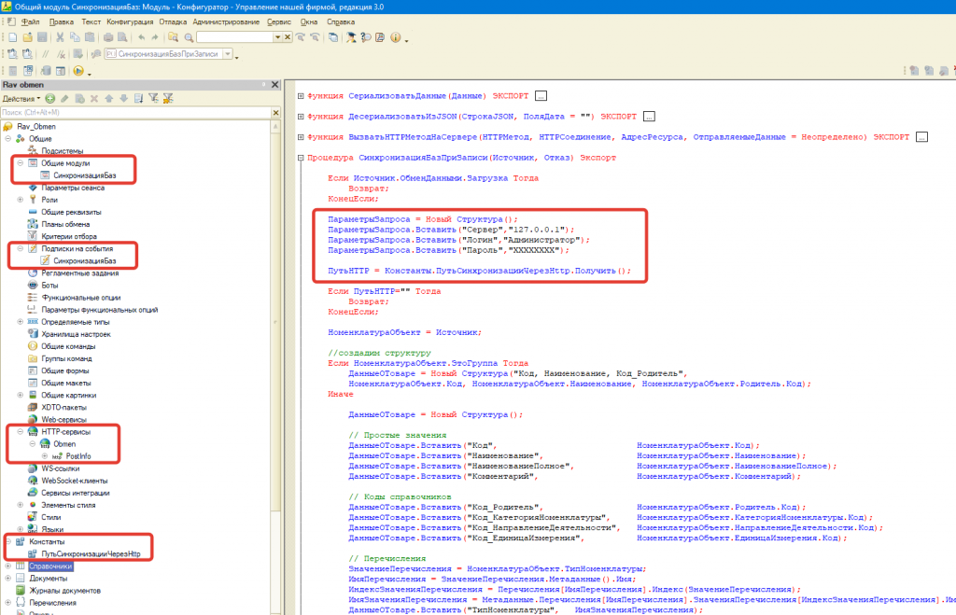Select the Rav_Obmen root node
This screenshot has height=615, width=956.
(36, 127)
